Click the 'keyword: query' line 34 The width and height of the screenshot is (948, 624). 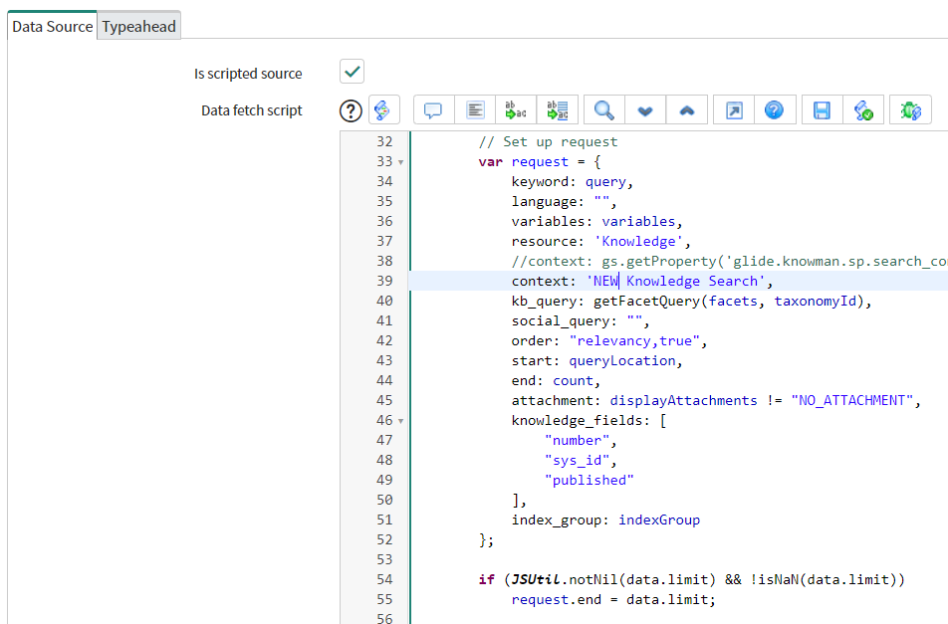click(x=572, y=182)
